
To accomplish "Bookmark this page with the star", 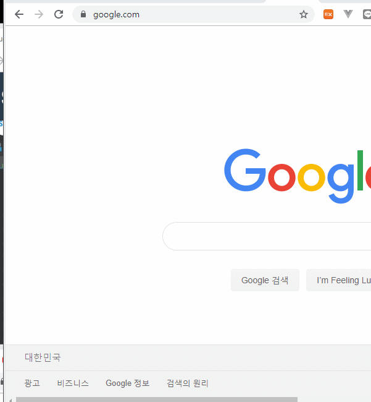I will (x=304, y=14).
